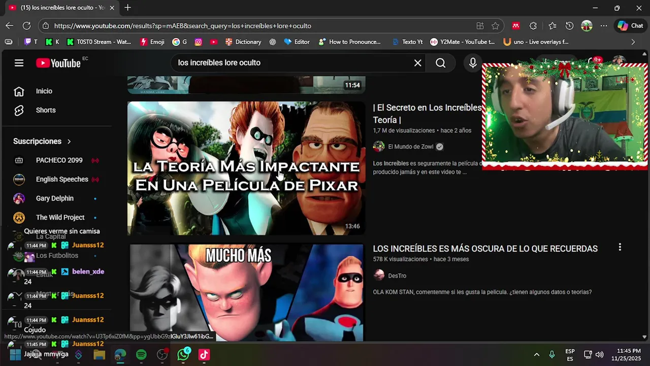Open uno Live overlays bookmark

(536, 42)
